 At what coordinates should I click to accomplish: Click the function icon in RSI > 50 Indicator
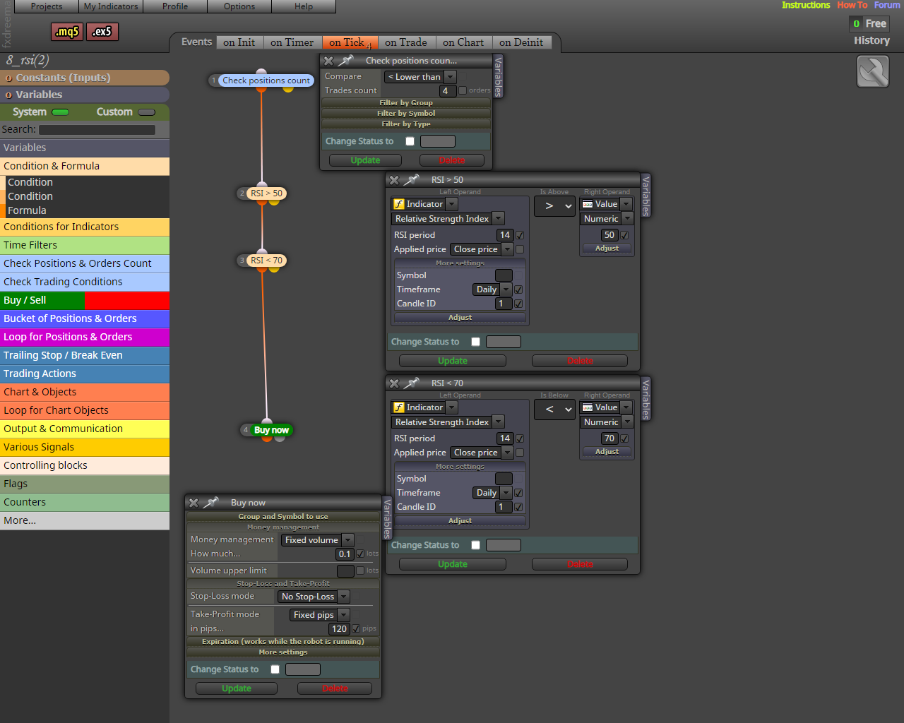pyautogui.click(x=399, y=204)
